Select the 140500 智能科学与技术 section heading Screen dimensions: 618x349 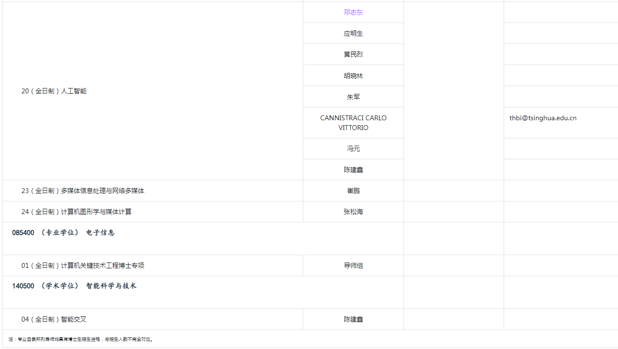(74, 286)
